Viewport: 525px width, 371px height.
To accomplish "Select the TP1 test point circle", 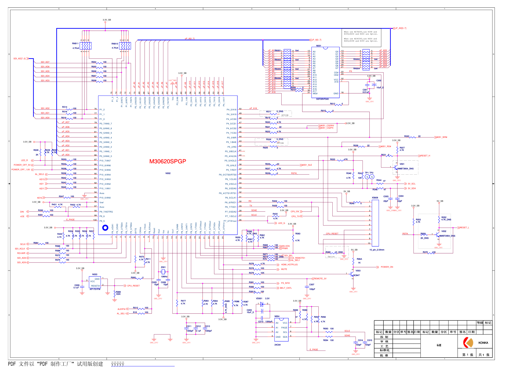I will click(x=367, y=177).
